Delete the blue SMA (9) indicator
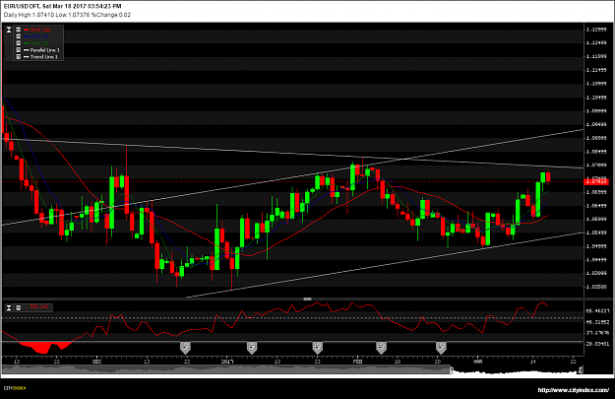 coord(18,36)
